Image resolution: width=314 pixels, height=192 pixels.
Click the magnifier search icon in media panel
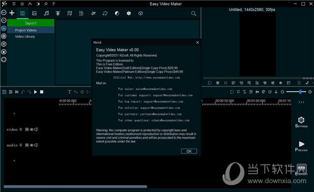pyautogui.click(x=194, y=14)
